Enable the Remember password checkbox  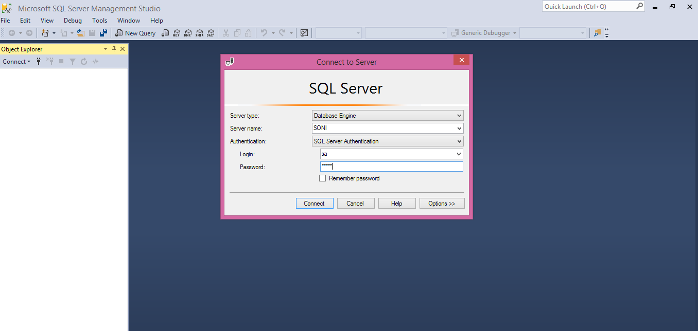click(323, 178)
